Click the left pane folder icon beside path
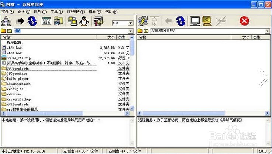 (3, 31)
